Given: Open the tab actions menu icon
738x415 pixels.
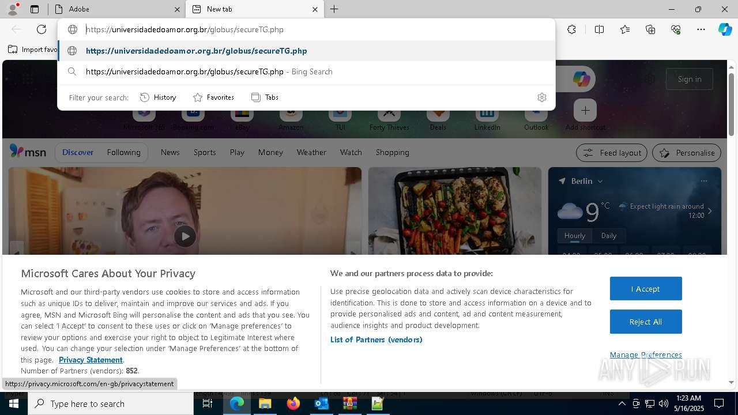Looking at the screenshot, I should point(35,9).
